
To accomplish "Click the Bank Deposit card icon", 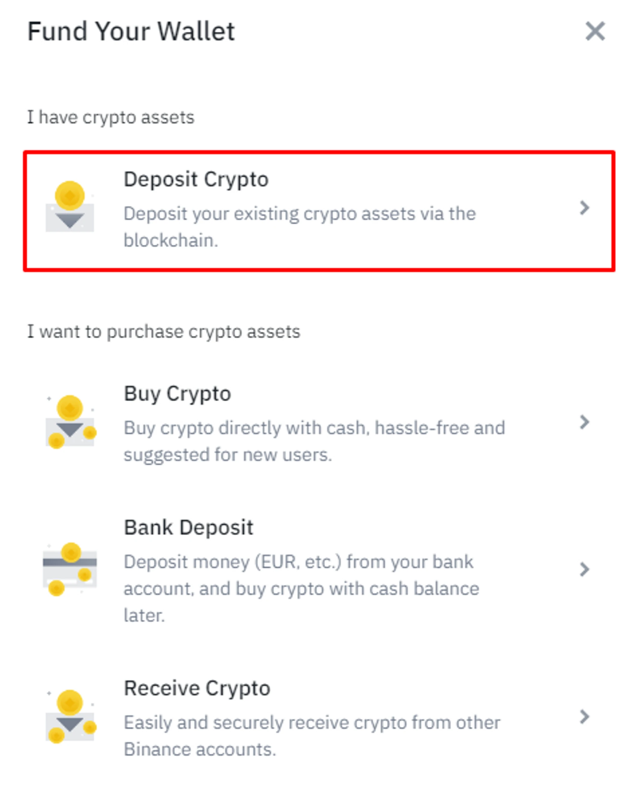I will [x=70, y=569].
